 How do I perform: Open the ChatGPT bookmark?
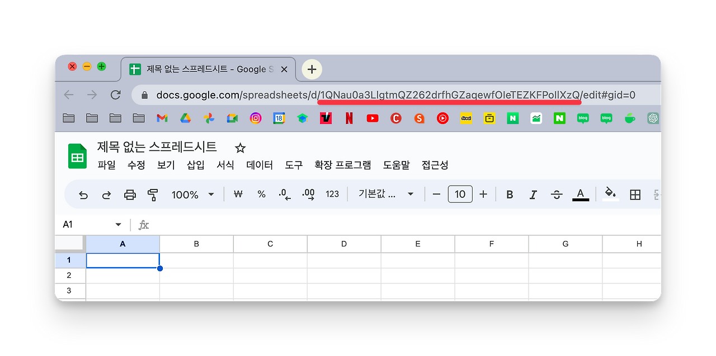[653, 118]
